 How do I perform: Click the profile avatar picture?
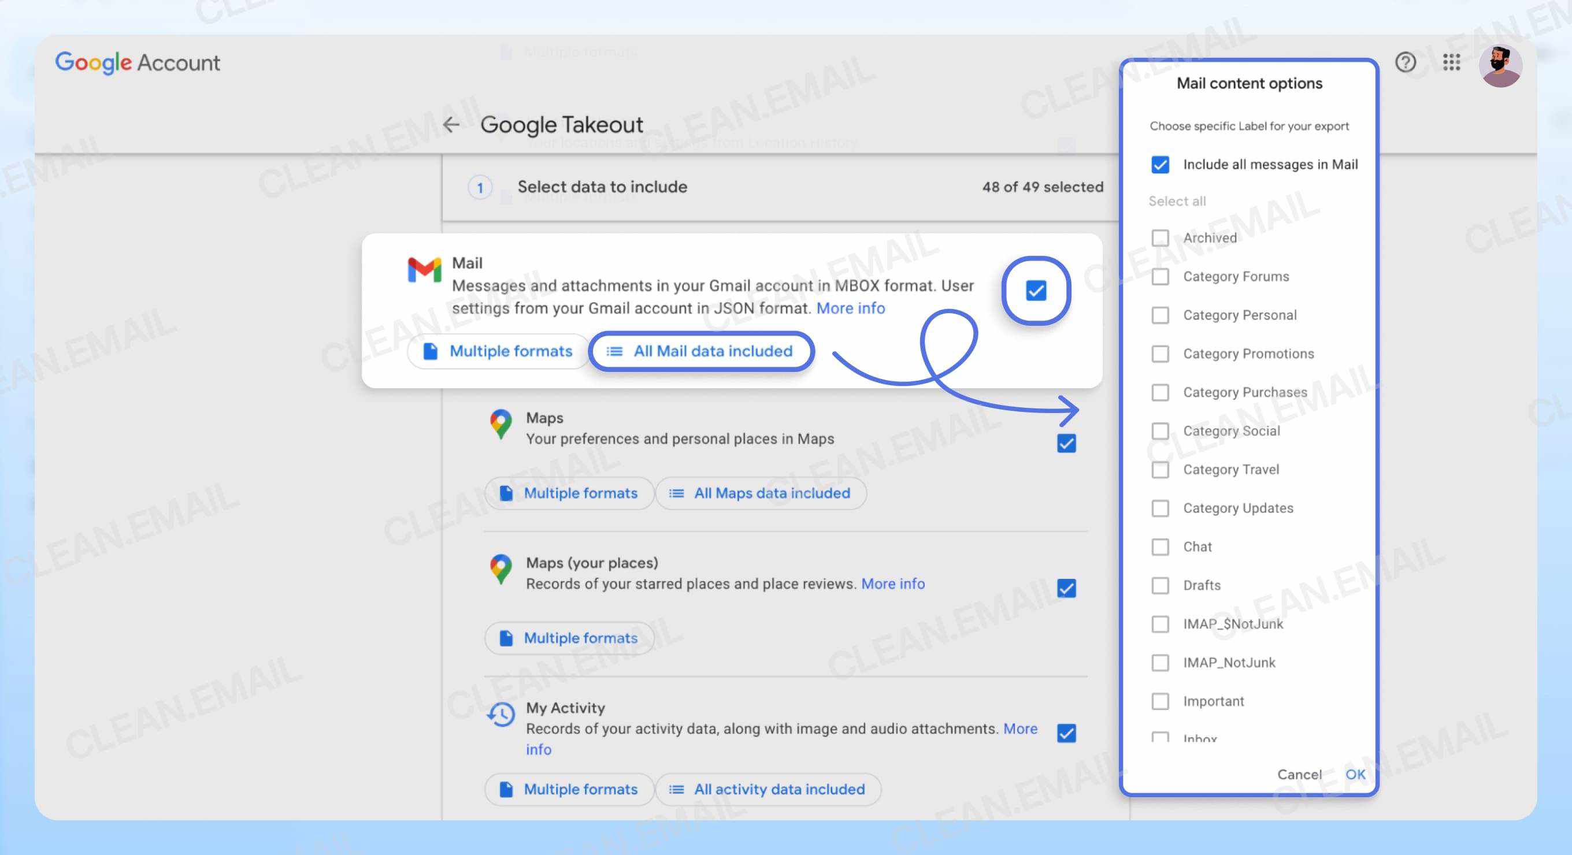click(x=1501, y=64)
